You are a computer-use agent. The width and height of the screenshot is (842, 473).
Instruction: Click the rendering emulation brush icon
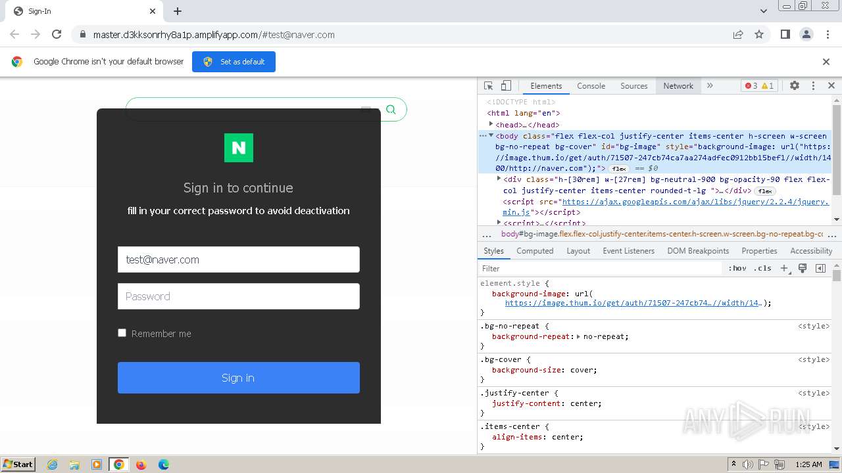[803, 268]
